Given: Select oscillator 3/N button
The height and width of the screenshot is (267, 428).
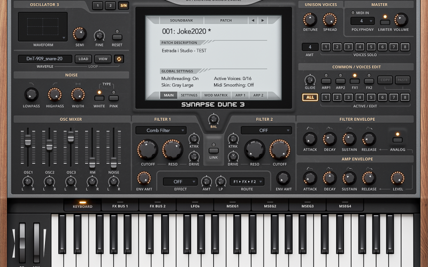Looking at the screenshot, I should [x=124, y=5].
